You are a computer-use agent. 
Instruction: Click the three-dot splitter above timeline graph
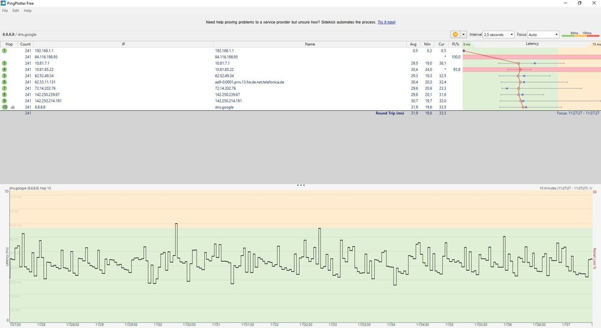click(x=301, y=185)
